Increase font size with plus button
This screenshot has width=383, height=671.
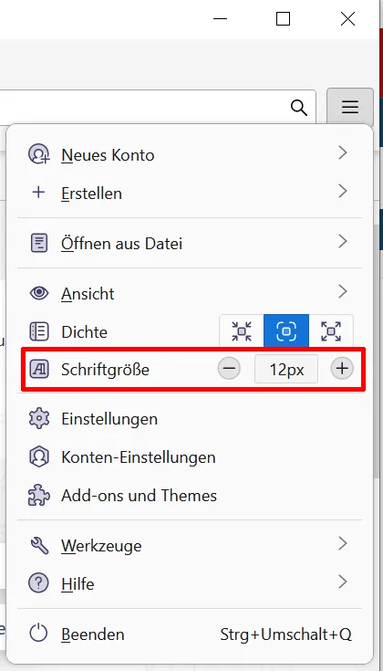pos(342,369)
